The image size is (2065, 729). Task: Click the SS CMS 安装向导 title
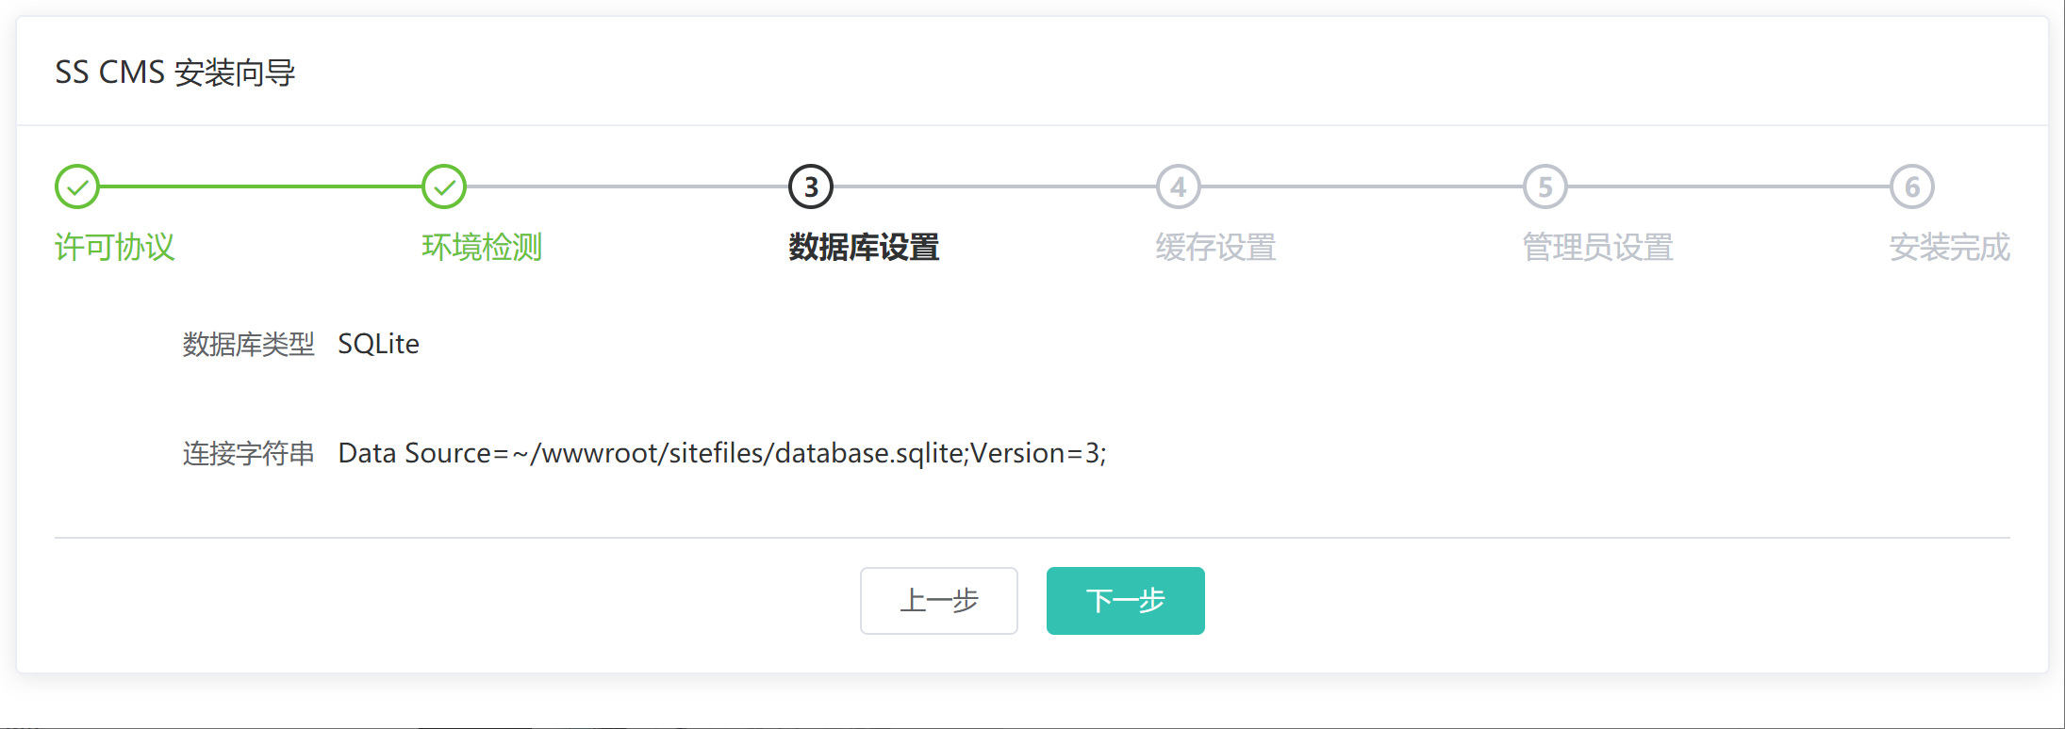point(175,73)
